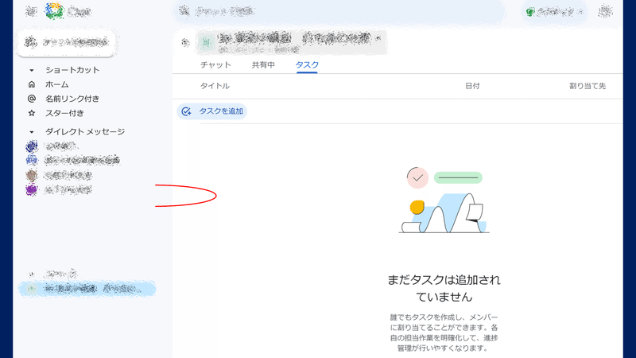636x358 pixels.
Task: Open the space title header dropdown
Action: pyautogui.click(x=291, y=42)
